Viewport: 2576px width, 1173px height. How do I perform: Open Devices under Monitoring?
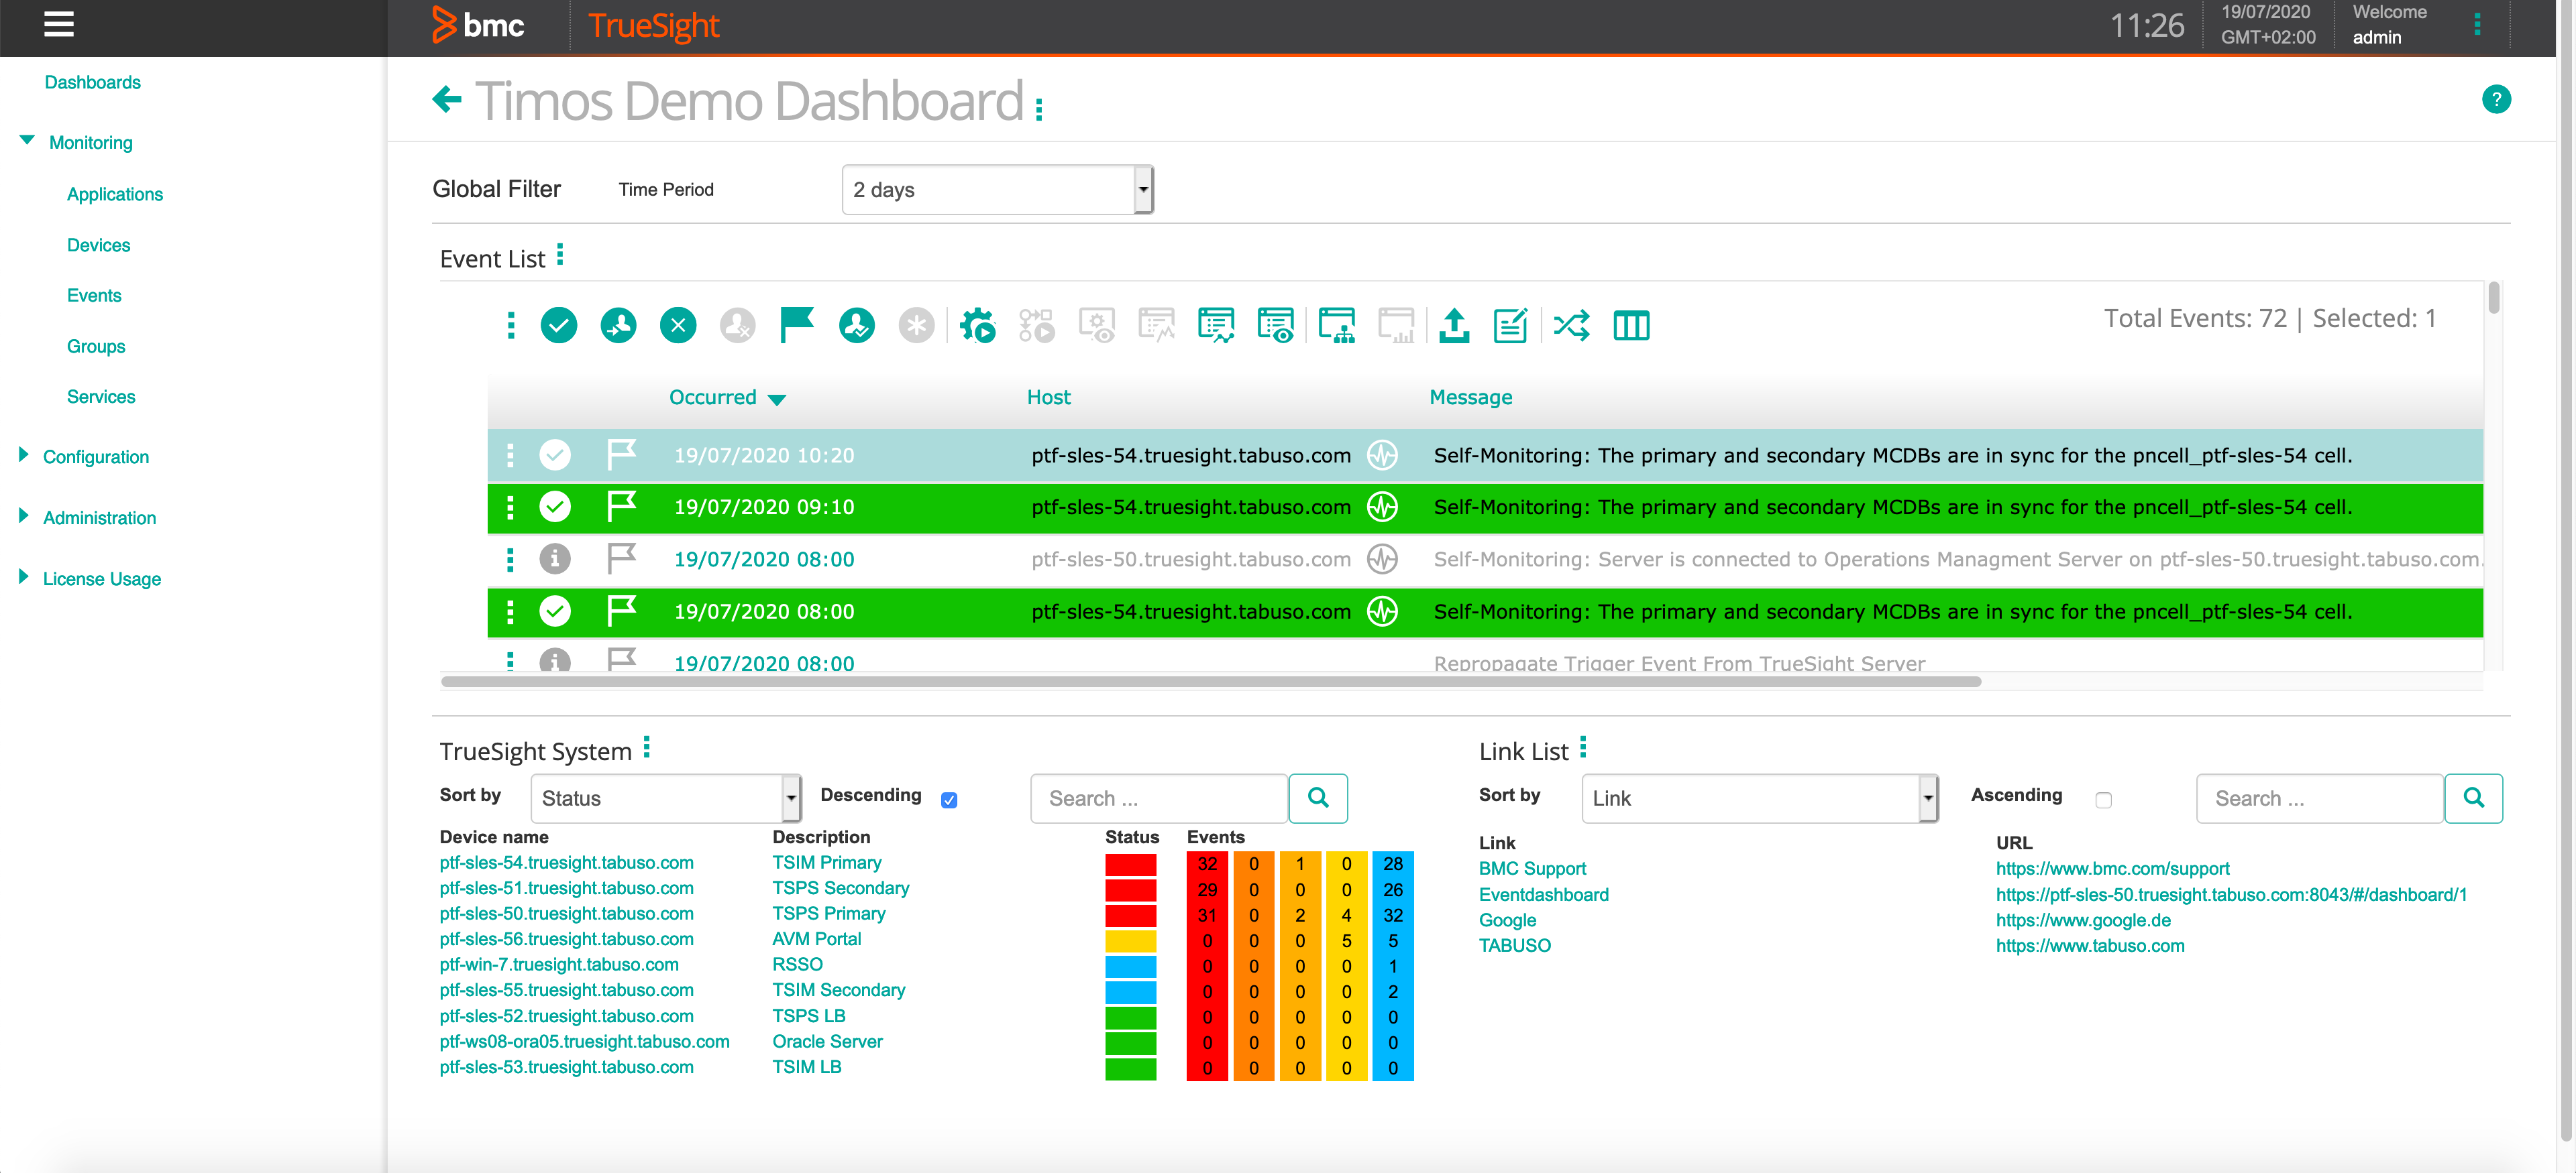(98, 245)
